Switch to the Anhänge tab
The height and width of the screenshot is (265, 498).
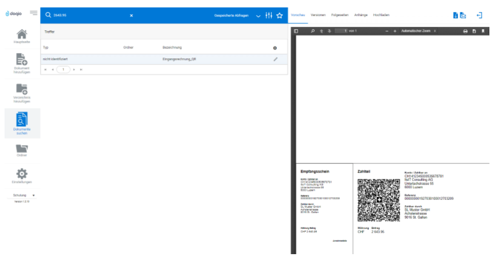tap(361, 15)
